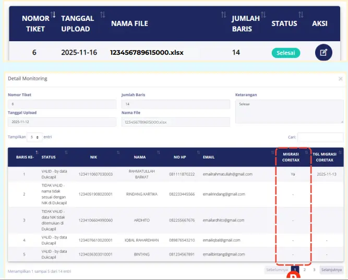This screenshot has height=280, width=348.
Task: Sort by Tanggal Upload column
Action: pyautogui.click(x=103, y=15)
